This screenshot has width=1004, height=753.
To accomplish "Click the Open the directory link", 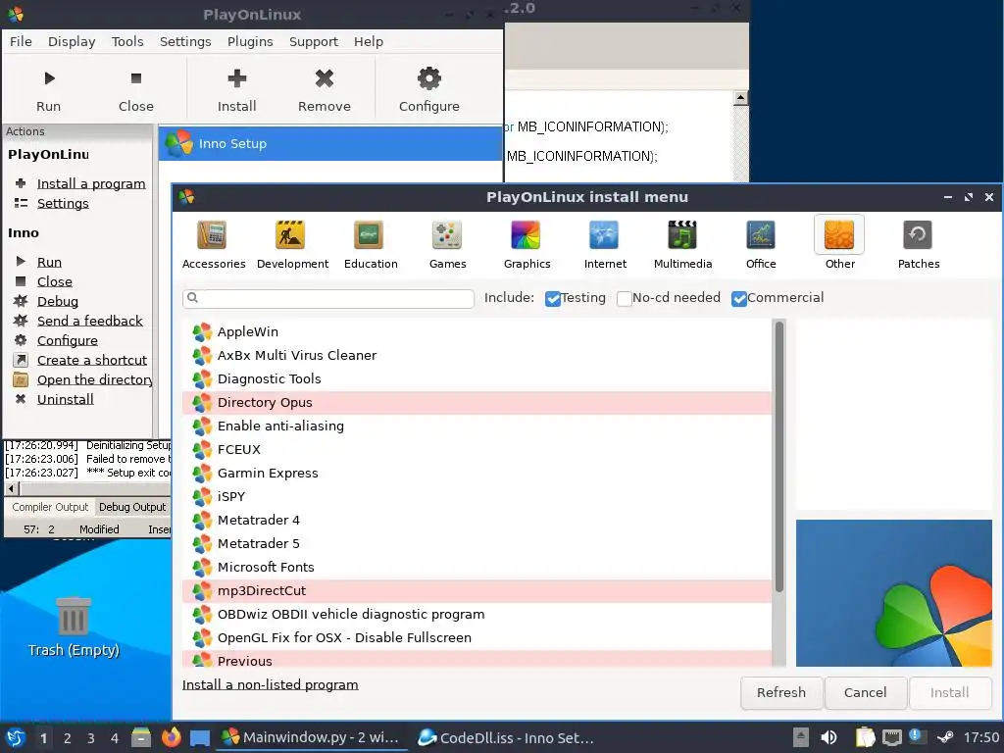I will 95,379.
